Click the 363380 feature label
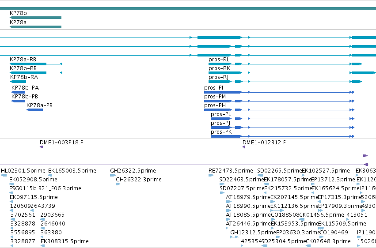This screenshot has height=248, width=376. 51,233
